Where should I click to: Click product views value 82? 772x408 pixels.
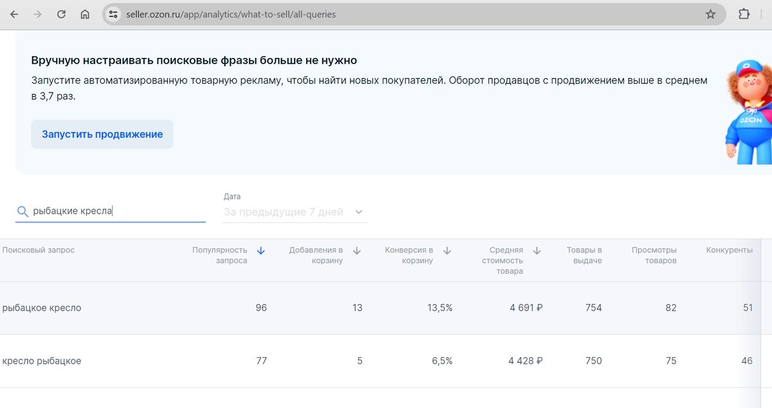click(x=671, y=308)
